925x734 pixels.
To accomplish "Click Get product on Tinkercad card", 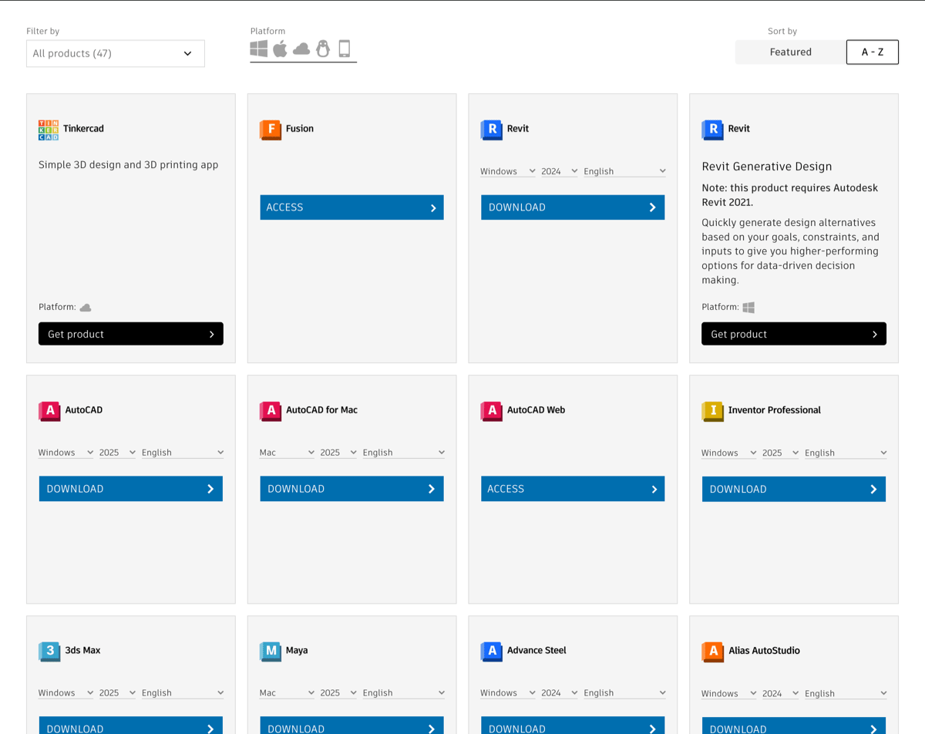I will [131, 334].
